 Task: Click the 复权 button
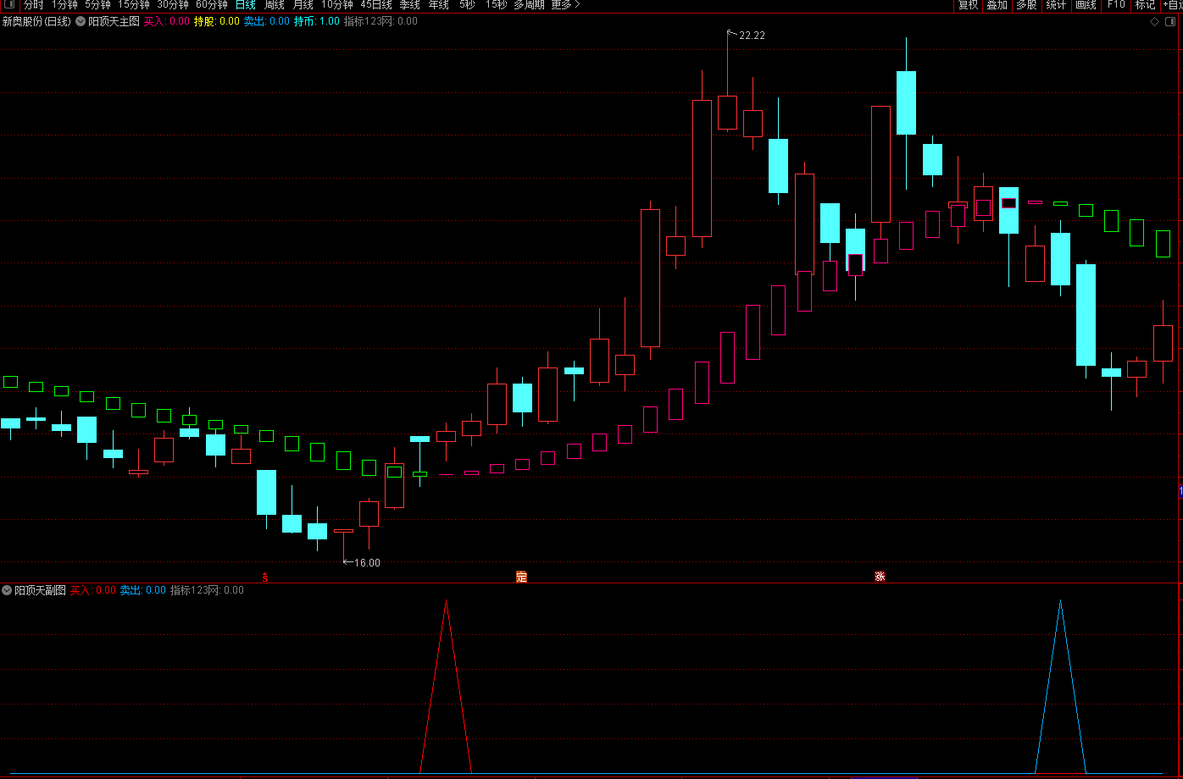[968, 5]
